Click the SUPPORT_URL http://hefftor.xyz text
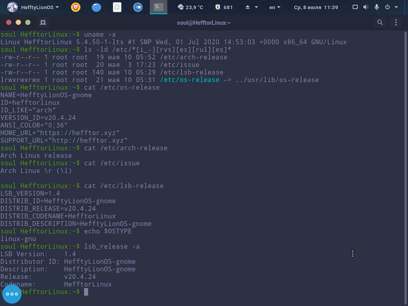Image resolution: width=408 pixels, height=306 pixels. 64,140
